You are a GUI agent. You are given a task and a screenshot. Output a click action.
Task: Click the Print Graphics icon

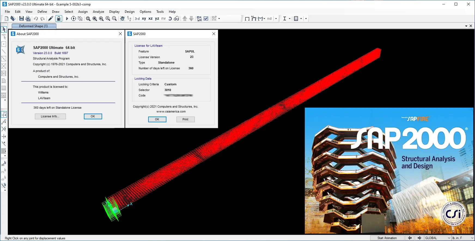[x=28, y=18]
